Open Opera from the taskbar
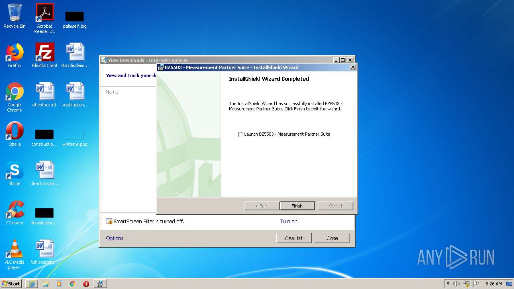514x289 pixels. point(86,284)
